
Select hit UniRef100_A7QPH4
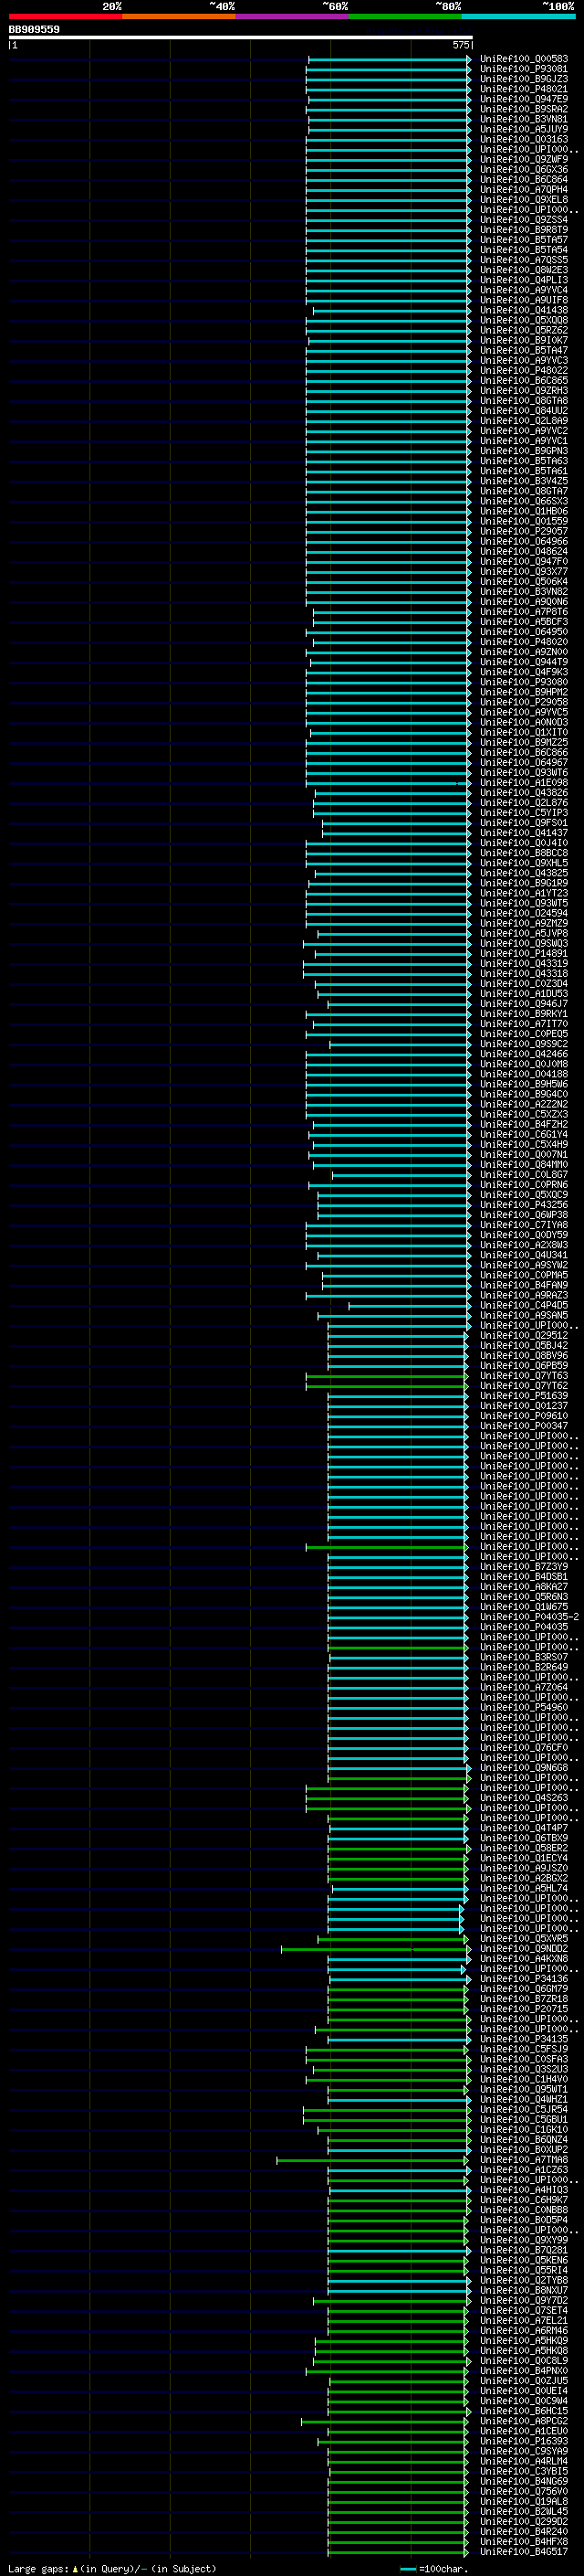[524, 190]
